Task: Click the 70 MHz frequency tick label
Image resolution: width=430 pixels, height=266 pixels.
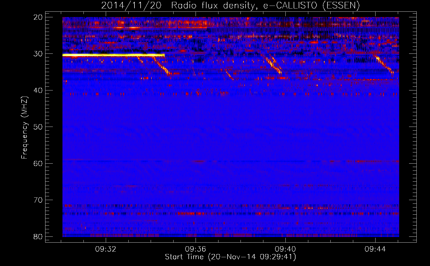Action: click(x=38, y=200)
